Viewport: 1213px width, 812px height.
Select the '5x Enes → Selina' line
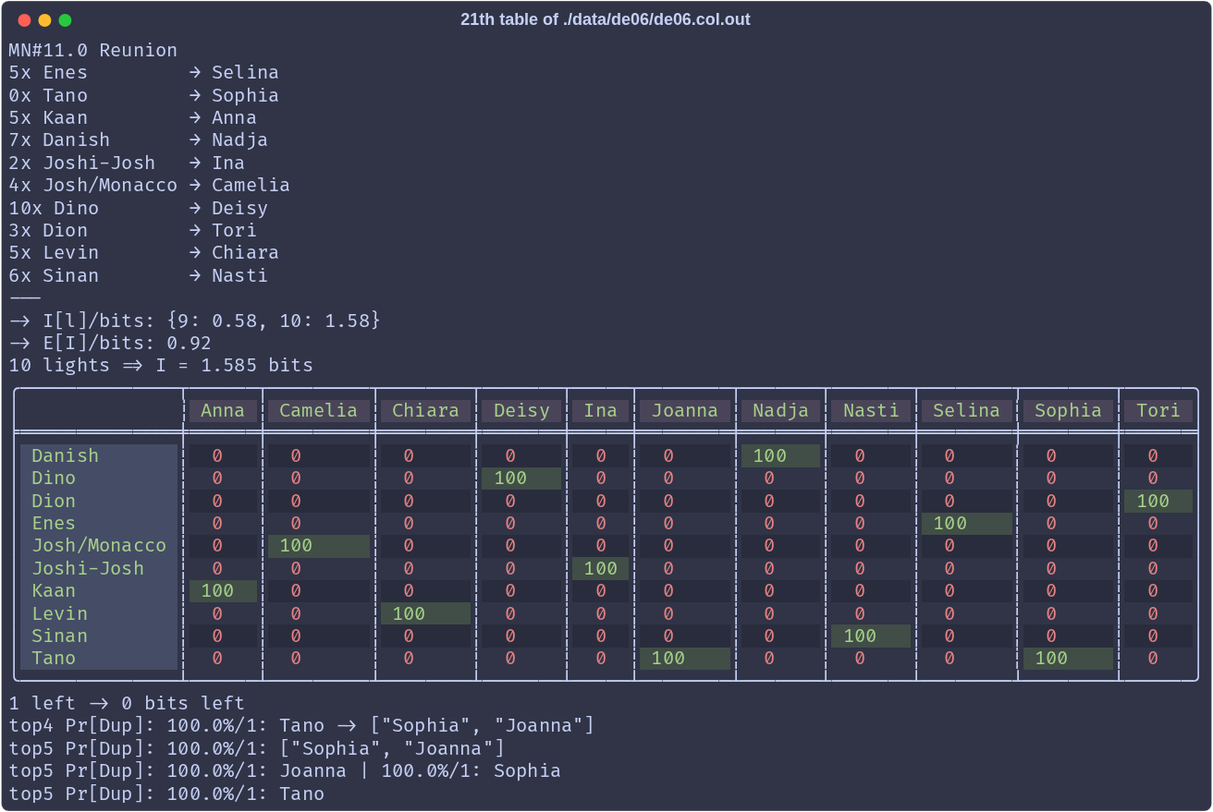pos(144,72)
